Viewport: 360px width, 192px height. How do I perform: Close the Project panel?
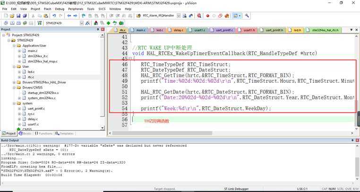click(103, 30)
